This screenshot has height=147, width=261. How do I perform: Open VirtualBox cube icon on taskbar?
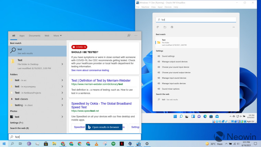[130, 144]
